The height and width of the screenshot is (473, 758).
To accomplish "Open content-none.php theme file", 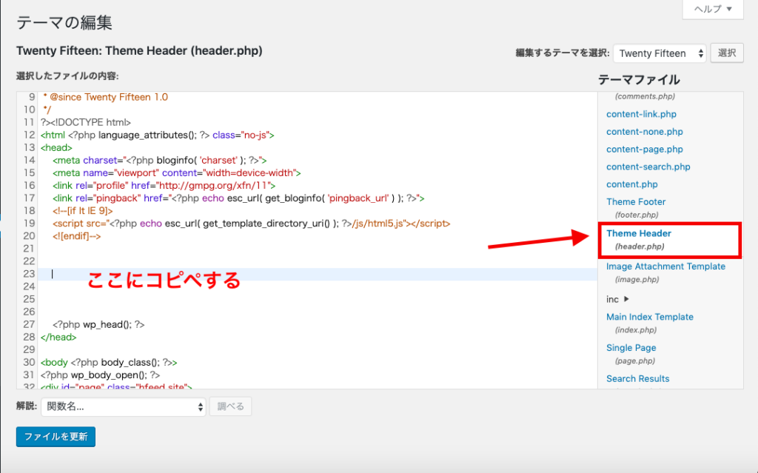I will pos(645,132).
